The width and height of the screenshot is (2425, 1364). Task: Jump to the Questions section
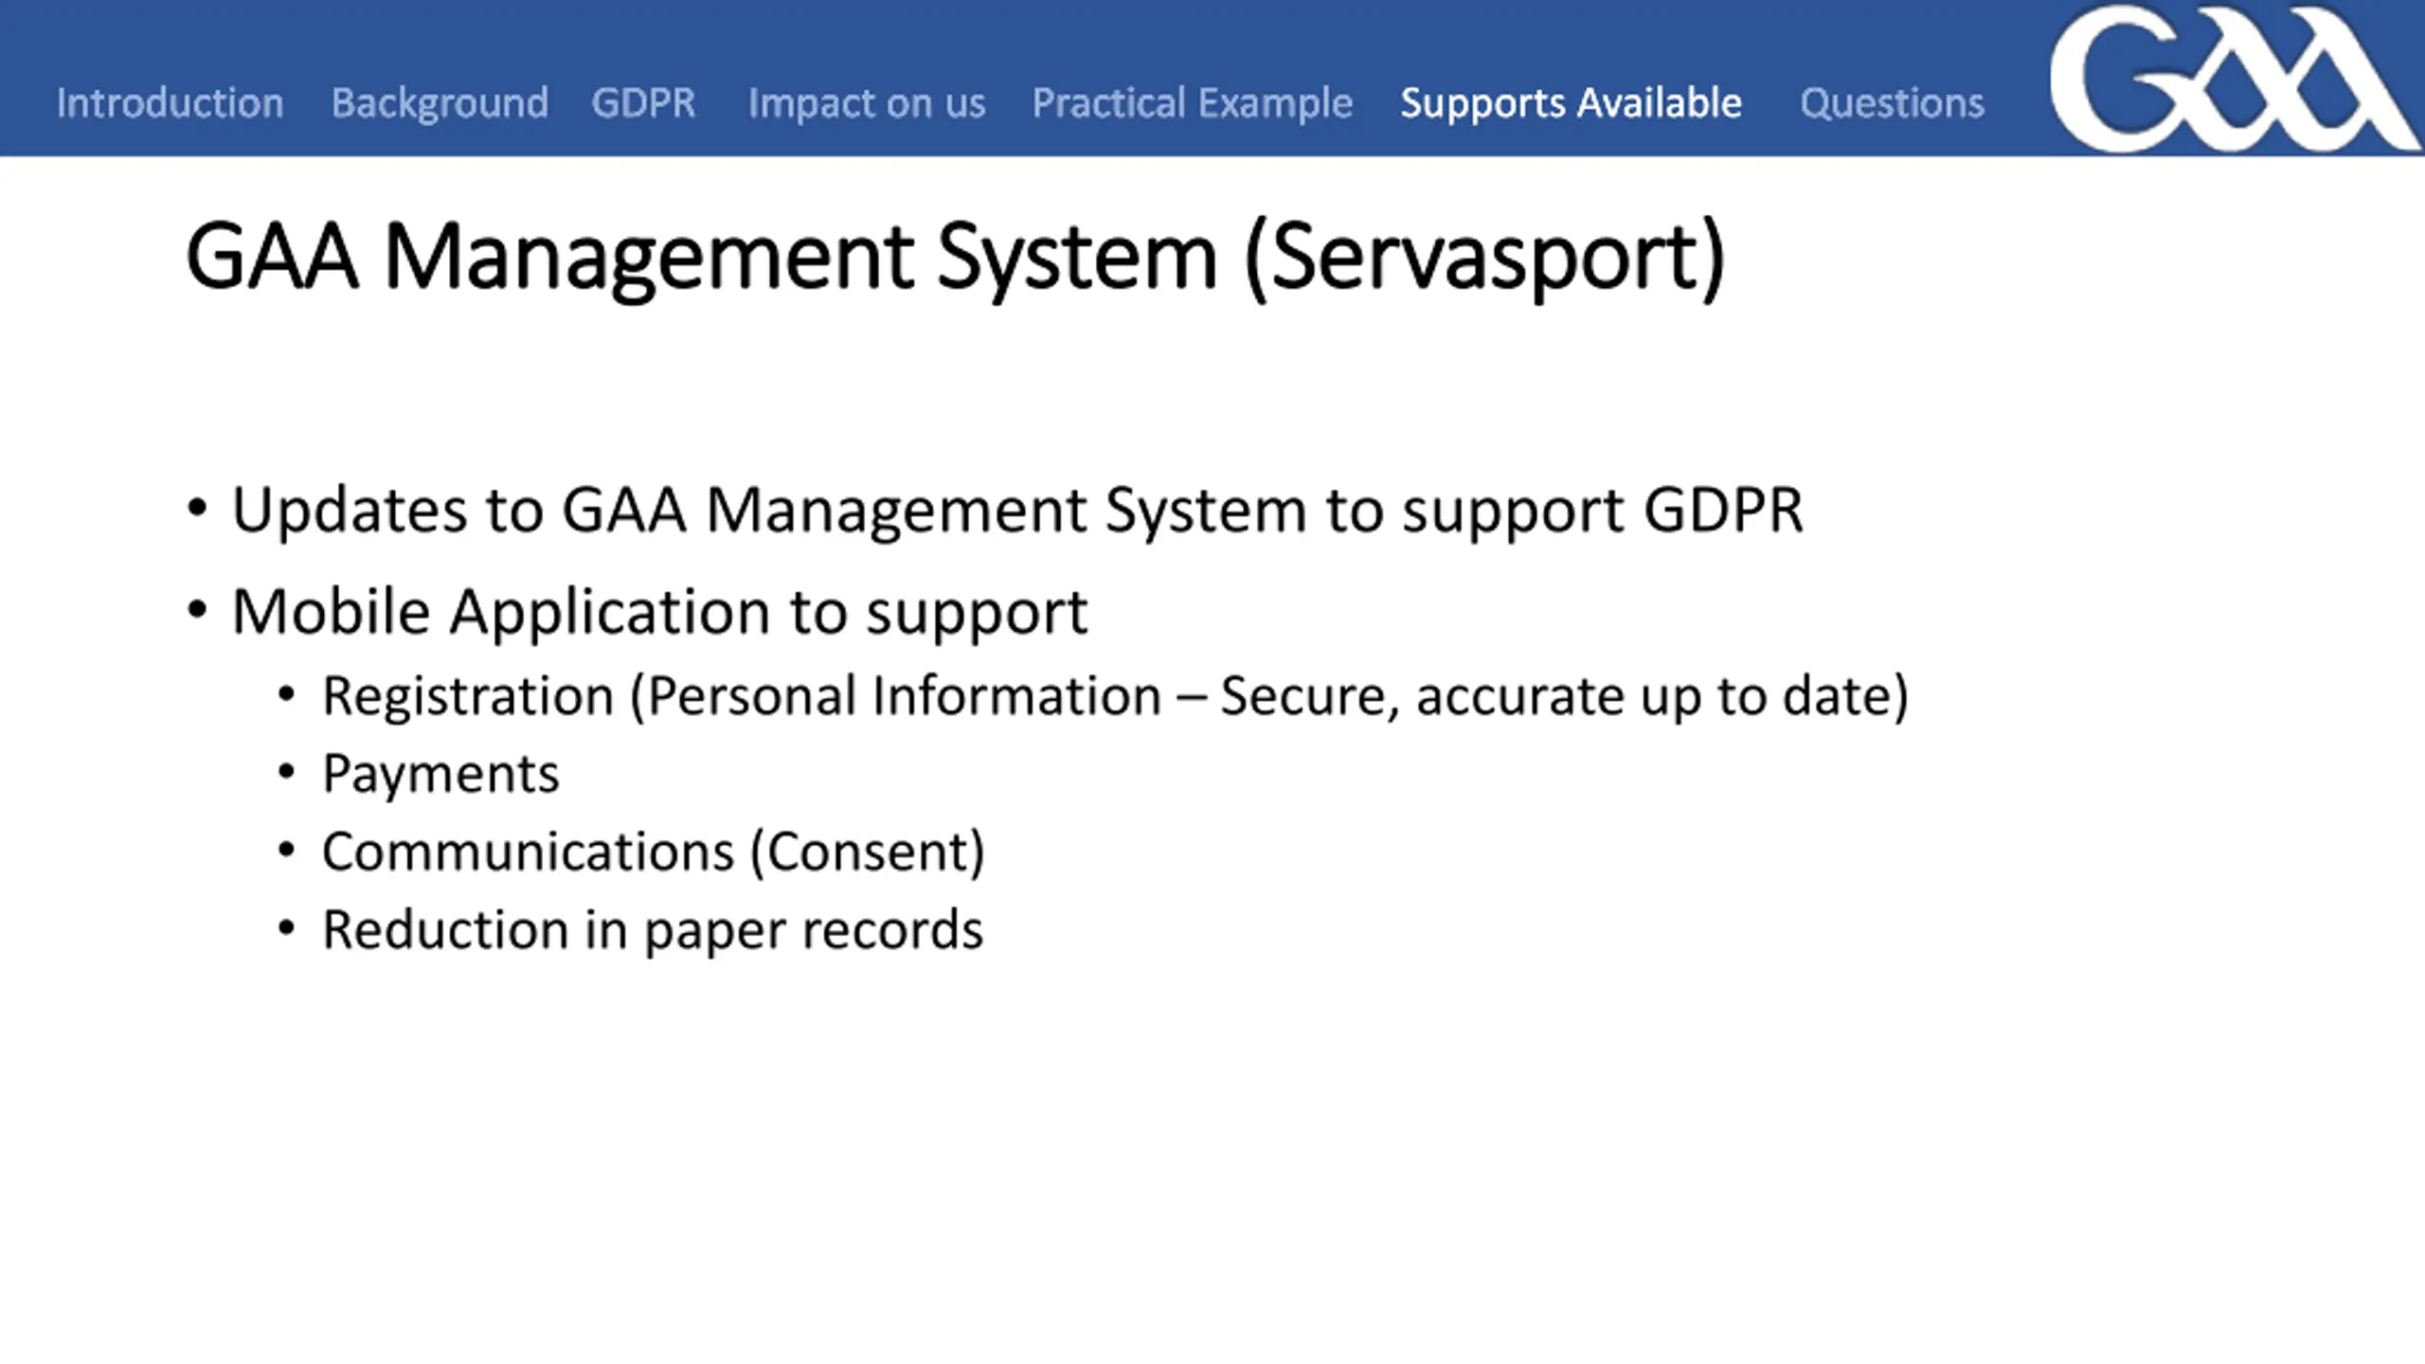pyautogui.click(x=1892, y=102)
